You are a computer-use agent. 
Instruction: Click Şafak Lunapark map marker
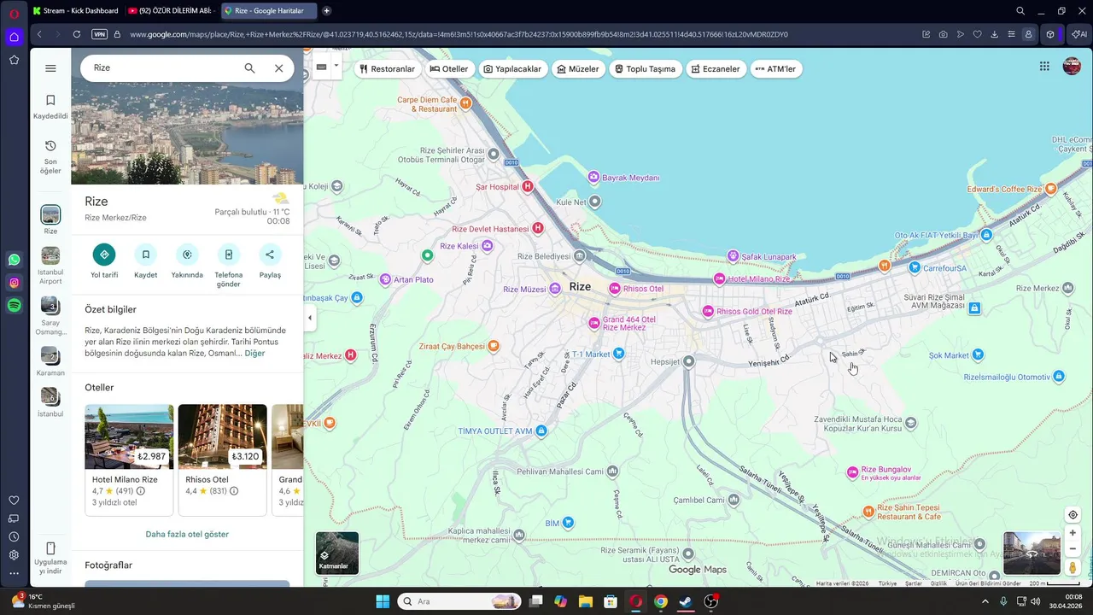point(733,256)
